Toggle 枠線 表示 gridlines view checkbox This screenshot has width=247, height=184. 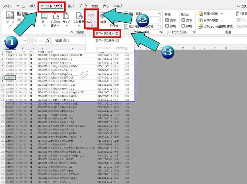tap(167, 20)
